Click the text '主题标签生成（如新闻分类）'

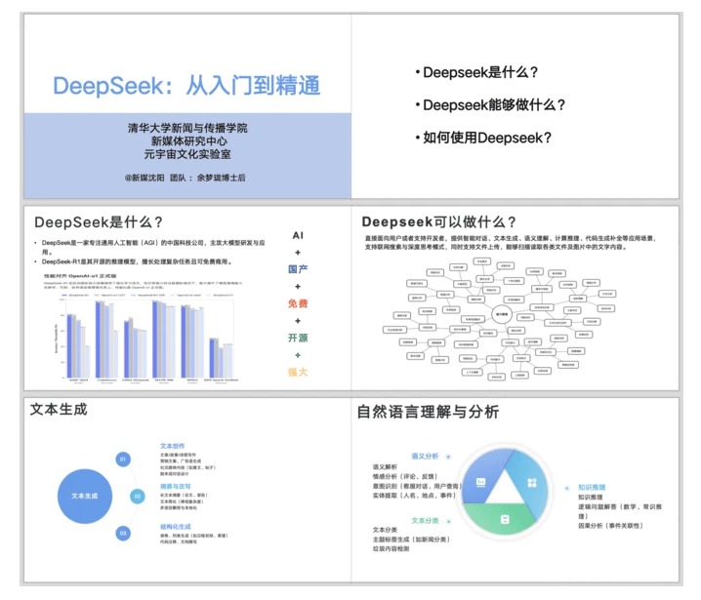(411, 540)
